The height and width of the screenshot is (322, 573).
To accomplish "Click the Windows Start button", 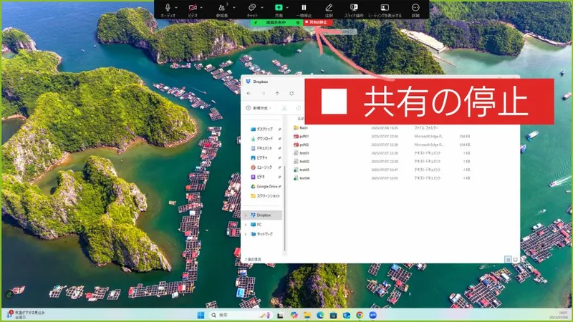I will coord(201,315).
